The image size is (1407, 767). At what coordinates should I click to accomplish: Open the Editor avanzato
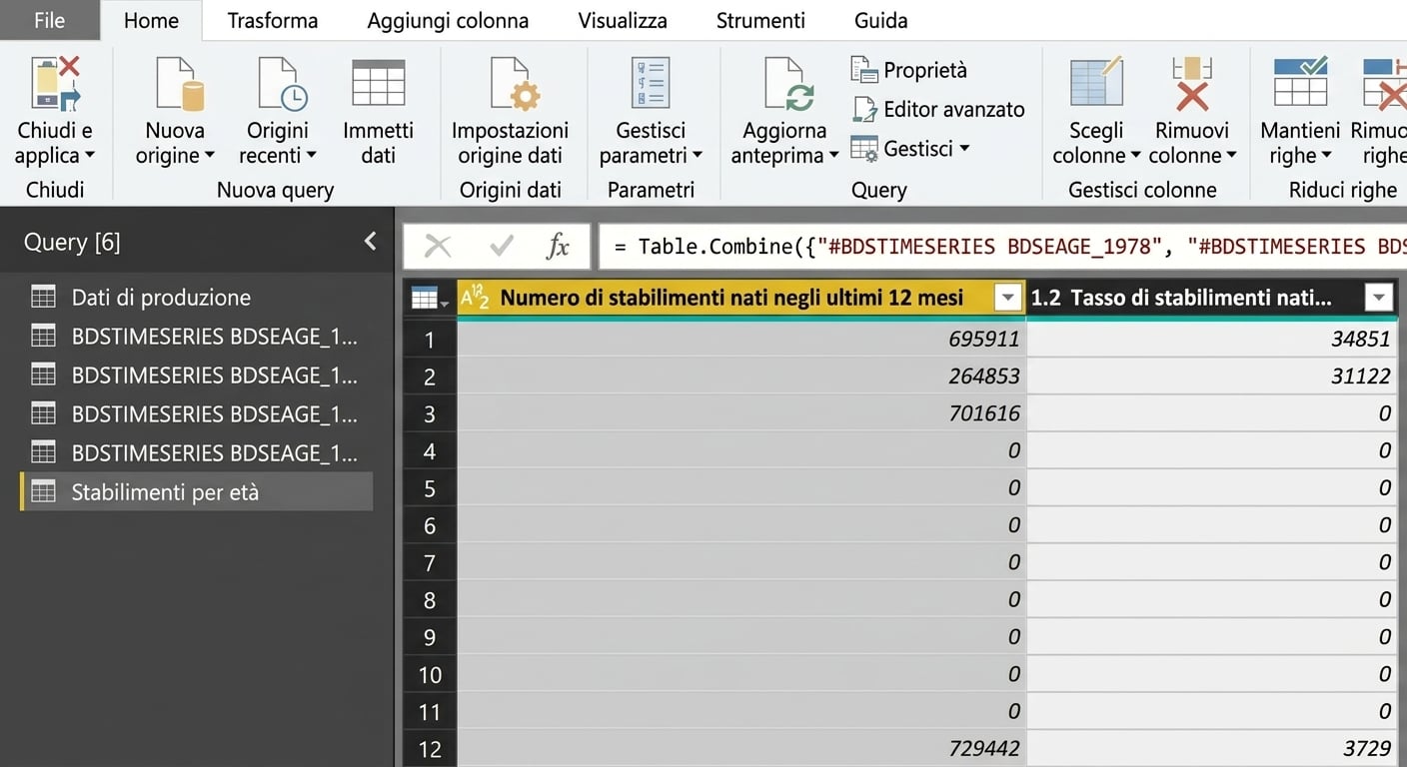coord(938,109)
